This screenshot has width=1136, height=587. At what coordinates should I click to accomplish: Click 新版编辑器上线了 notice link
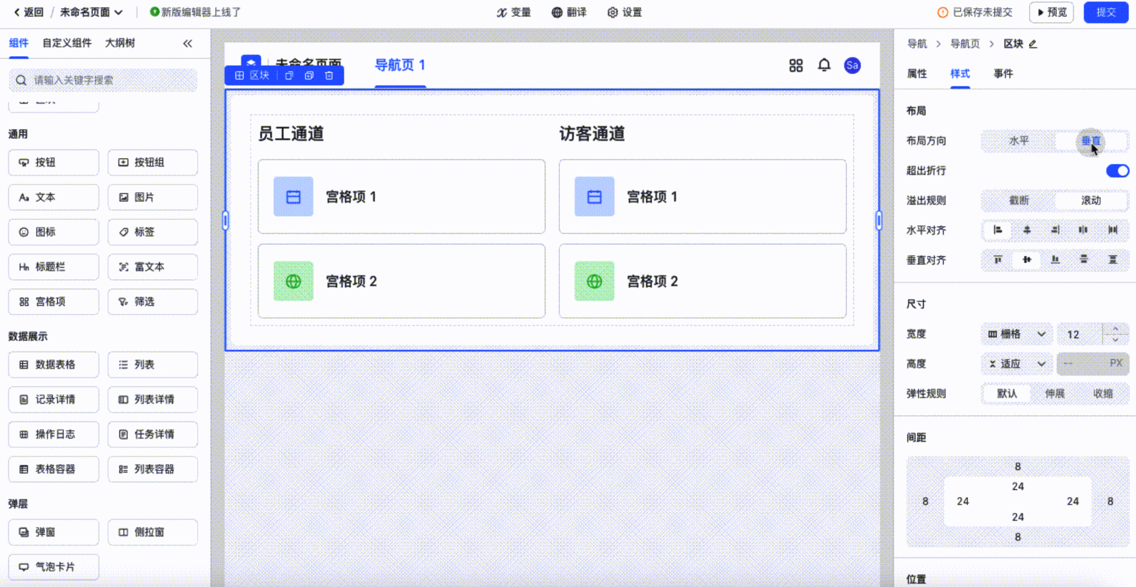click(196, 12)
